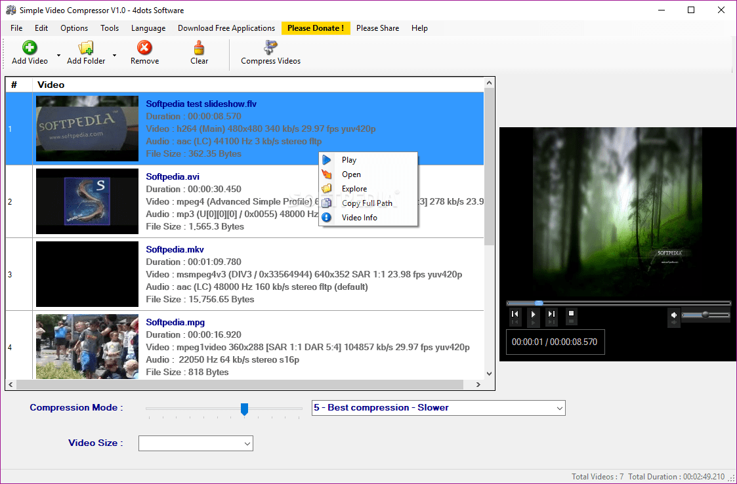Select Video Info from the context menu
This screenshot has width=737, height=484.
point(358,217)
